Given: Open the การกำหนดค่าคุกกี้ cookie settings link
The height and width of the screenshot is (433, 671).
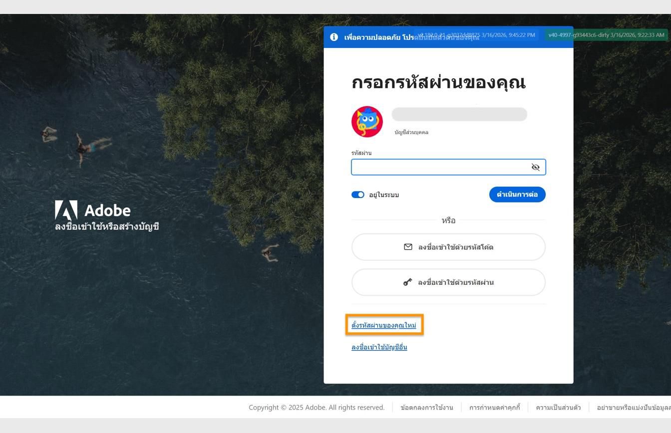Looking at the screenshot, I should (x=495, y=407).
